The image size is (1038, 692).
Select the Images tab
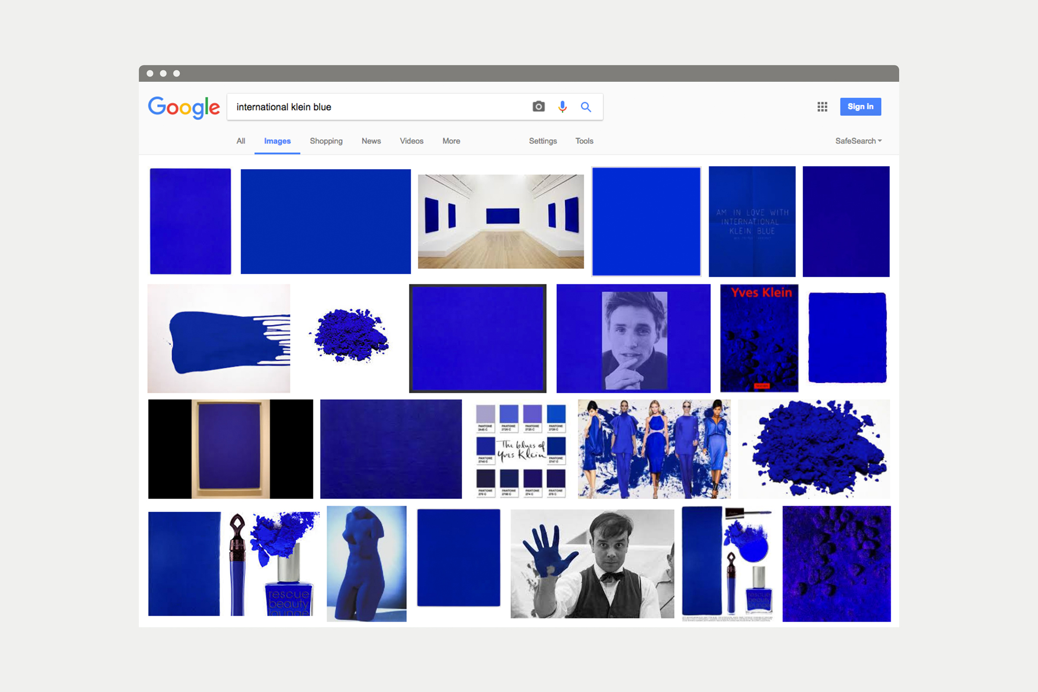pyautogui.click(x=277, y=141)
